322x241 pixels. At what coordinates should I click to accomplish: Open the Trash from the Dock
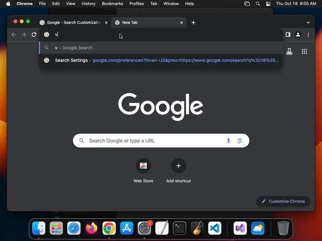(283, 228)
